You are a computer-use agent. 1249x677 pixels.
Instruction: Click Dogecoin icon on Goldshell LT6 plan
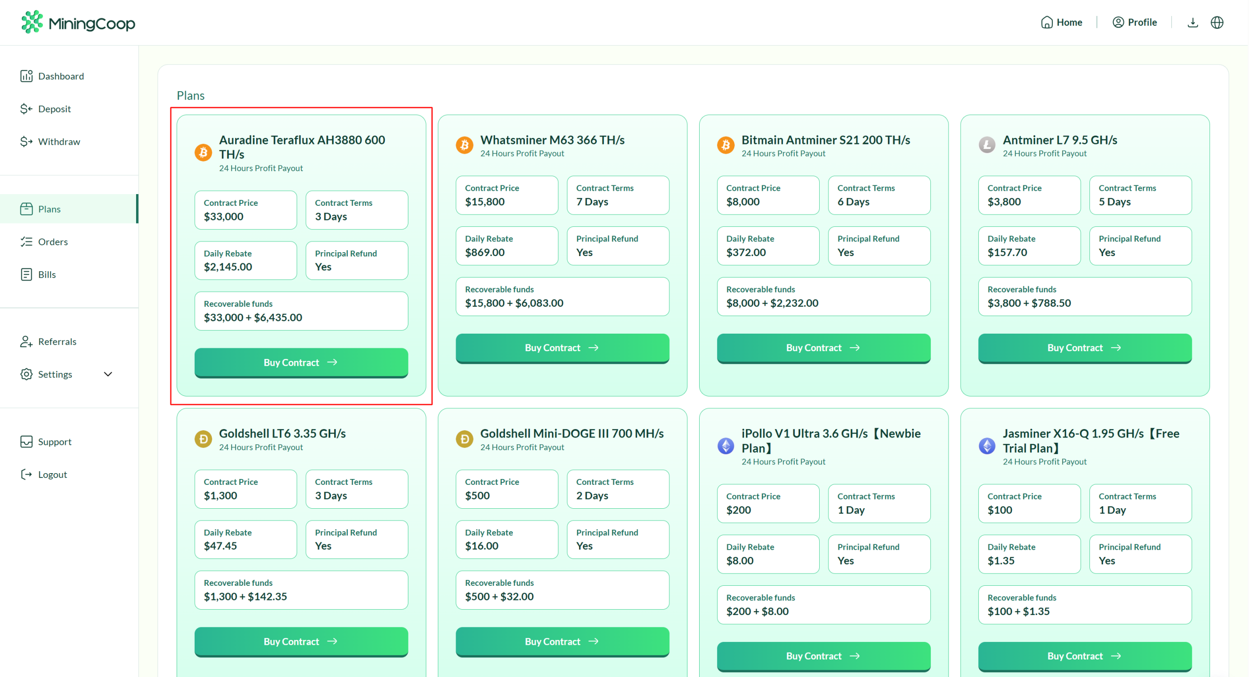[x=203, y=439]
